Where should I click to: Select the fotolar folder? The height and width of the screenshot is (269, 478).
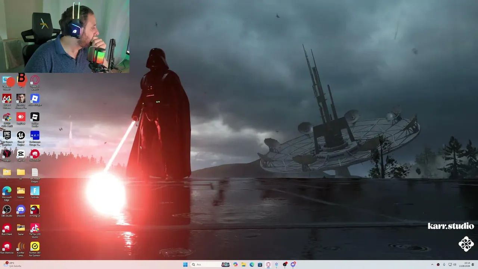click(x=21, y=192)
